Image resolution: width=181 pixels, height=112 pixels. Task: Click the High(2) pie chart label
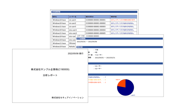(118, 80)
